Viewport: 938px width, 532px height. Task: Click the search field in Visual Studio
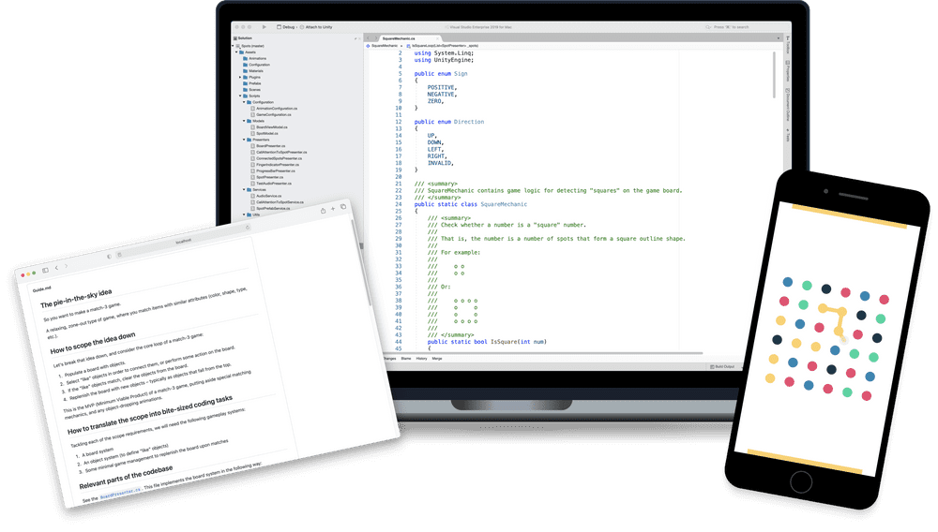click(730, 27)
